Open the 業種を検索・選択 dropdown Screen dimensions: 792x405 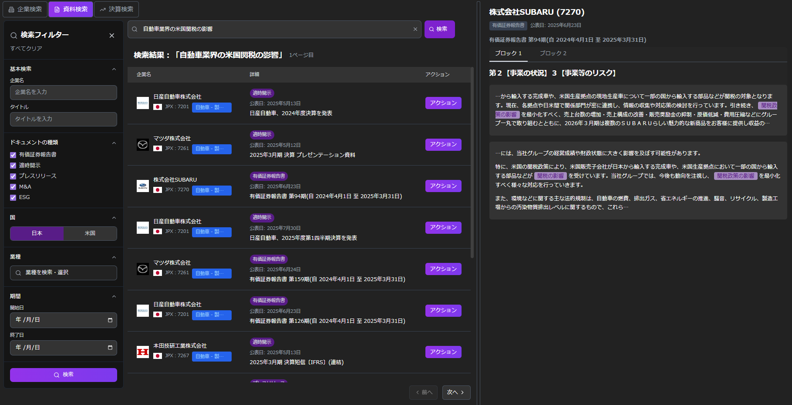64,273
